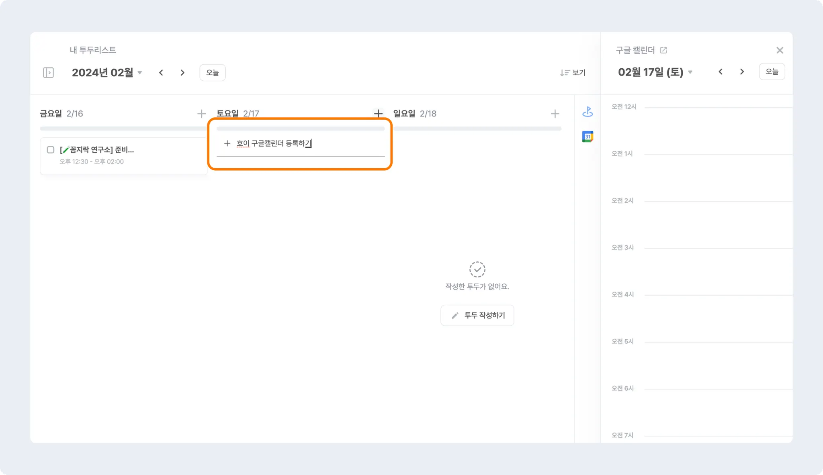Expand the 2024년 02월 month dropdown
The height and width of the screenshot is (475, 823).
point(140,73)
